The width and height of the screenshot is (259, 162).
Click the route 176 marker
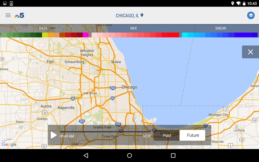click(25, 25)
